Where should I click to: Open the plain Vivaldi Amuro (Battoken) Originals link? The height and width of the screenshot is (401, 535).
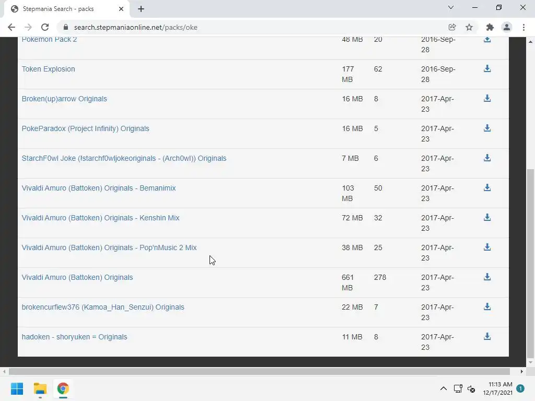point(77,277)
